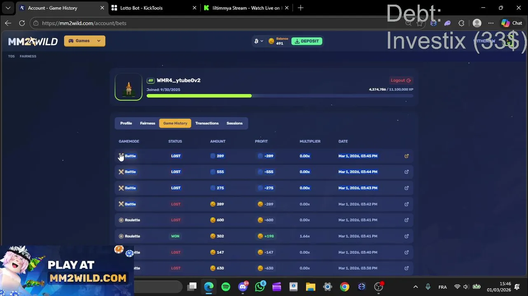Open Google Chrome from the taskbar
This screenshot has width=528, height=296.
(344, 287)
